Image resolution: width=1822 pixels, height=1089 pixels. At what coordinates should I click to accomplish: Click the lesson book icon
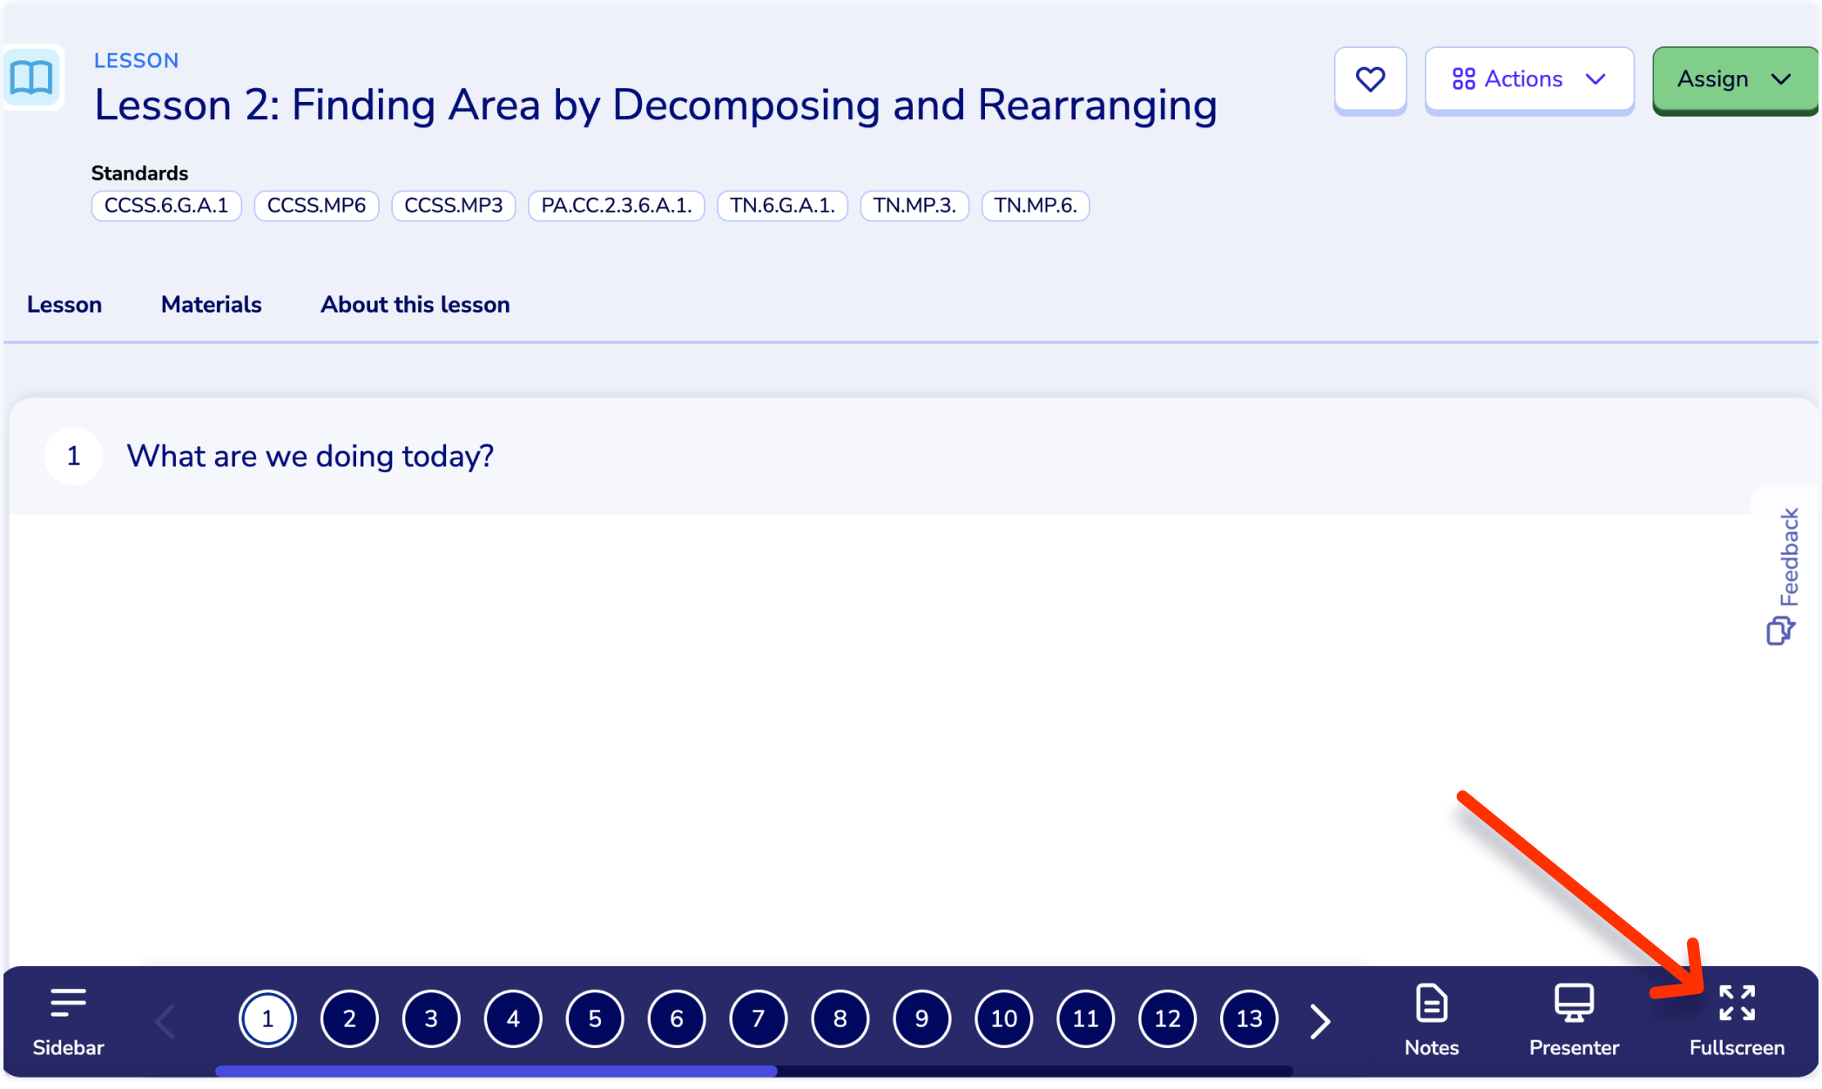click(x=32, y=78)
